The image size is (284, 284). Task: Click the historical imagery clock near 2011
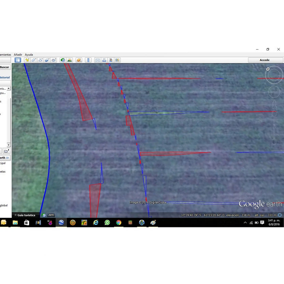tap(44, 215)
